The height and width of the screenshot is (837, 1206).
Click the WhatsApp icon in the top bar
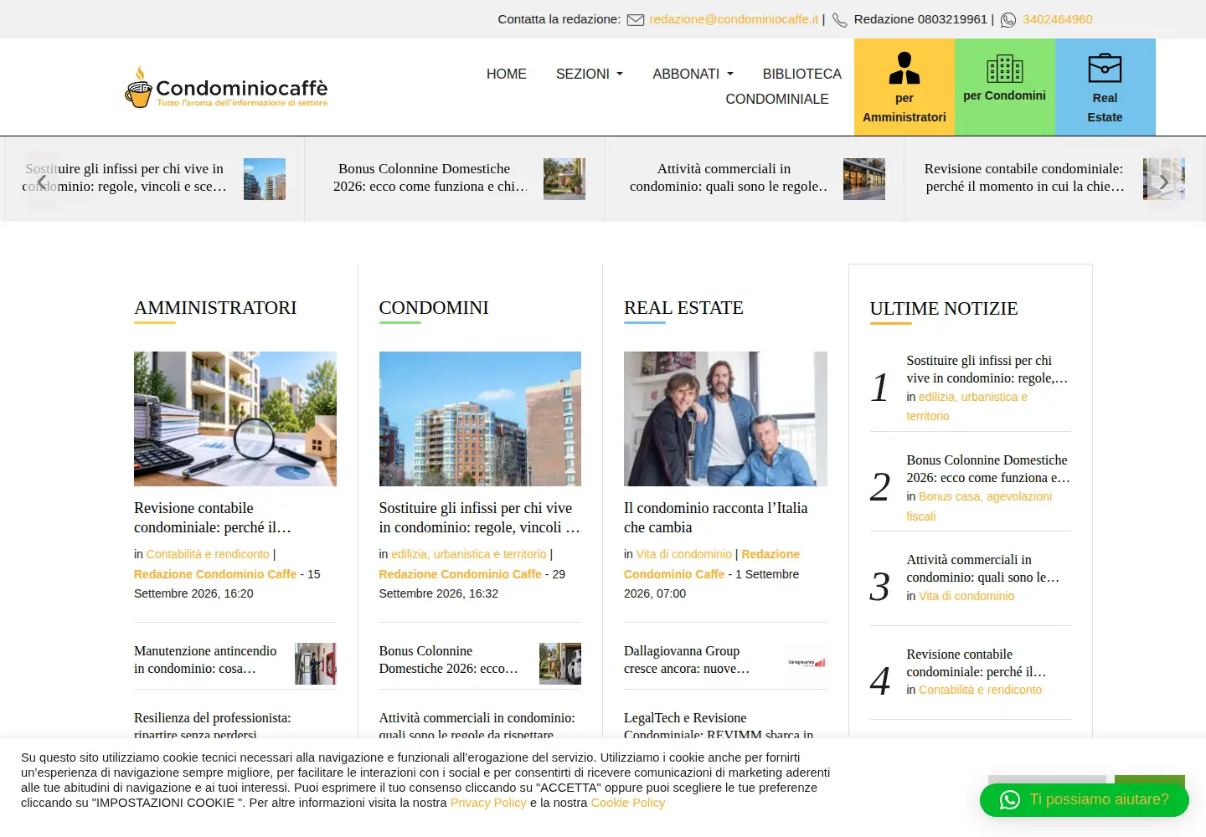[x=1008, y=19]
